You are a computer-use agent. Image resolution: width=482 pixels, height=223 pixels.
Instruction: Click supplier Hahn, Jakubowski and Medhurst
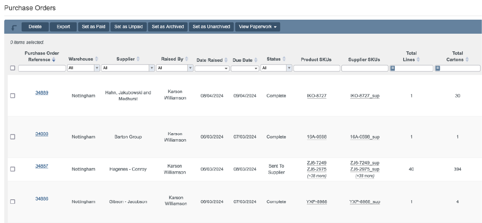[128, 95]
